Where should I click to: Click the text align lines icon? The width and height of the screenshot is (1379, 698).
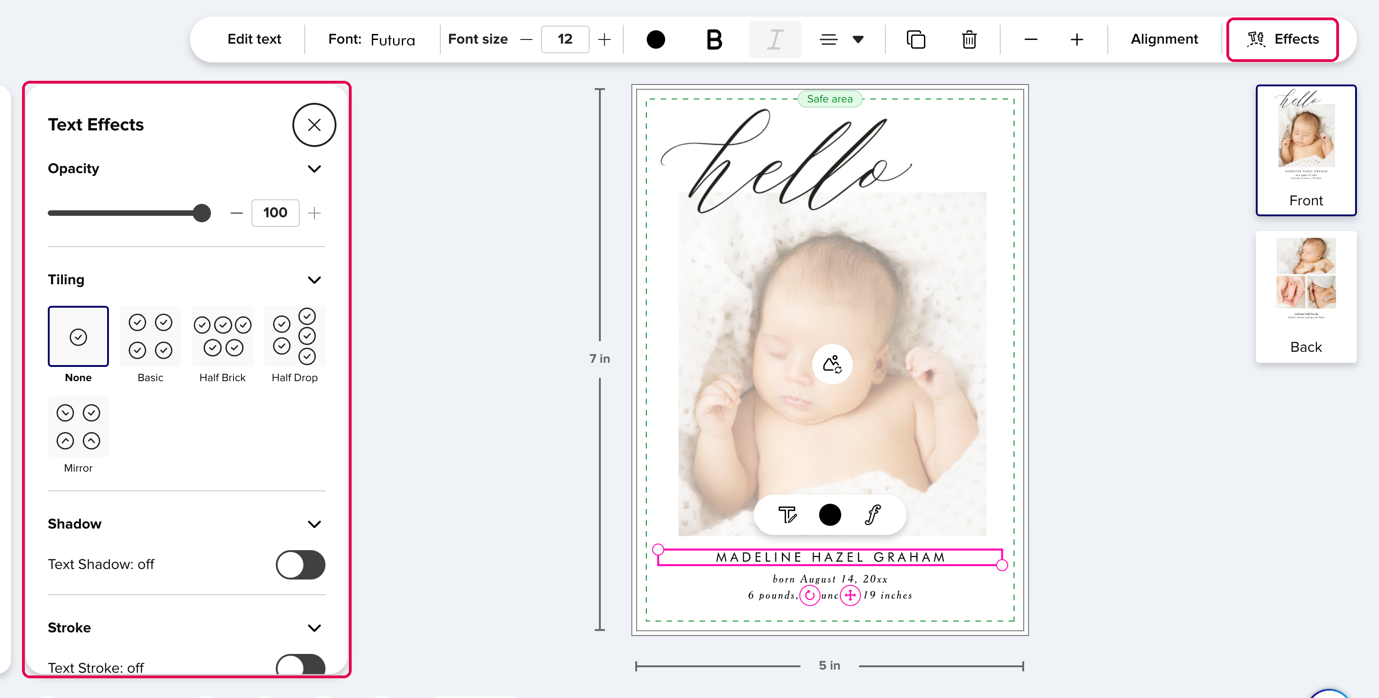point(828,39)
